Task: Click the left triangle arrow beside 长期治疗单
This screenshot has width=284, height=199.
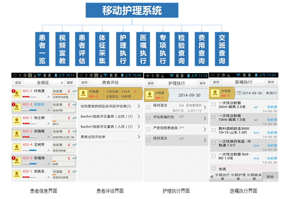Action: point(211,177)
